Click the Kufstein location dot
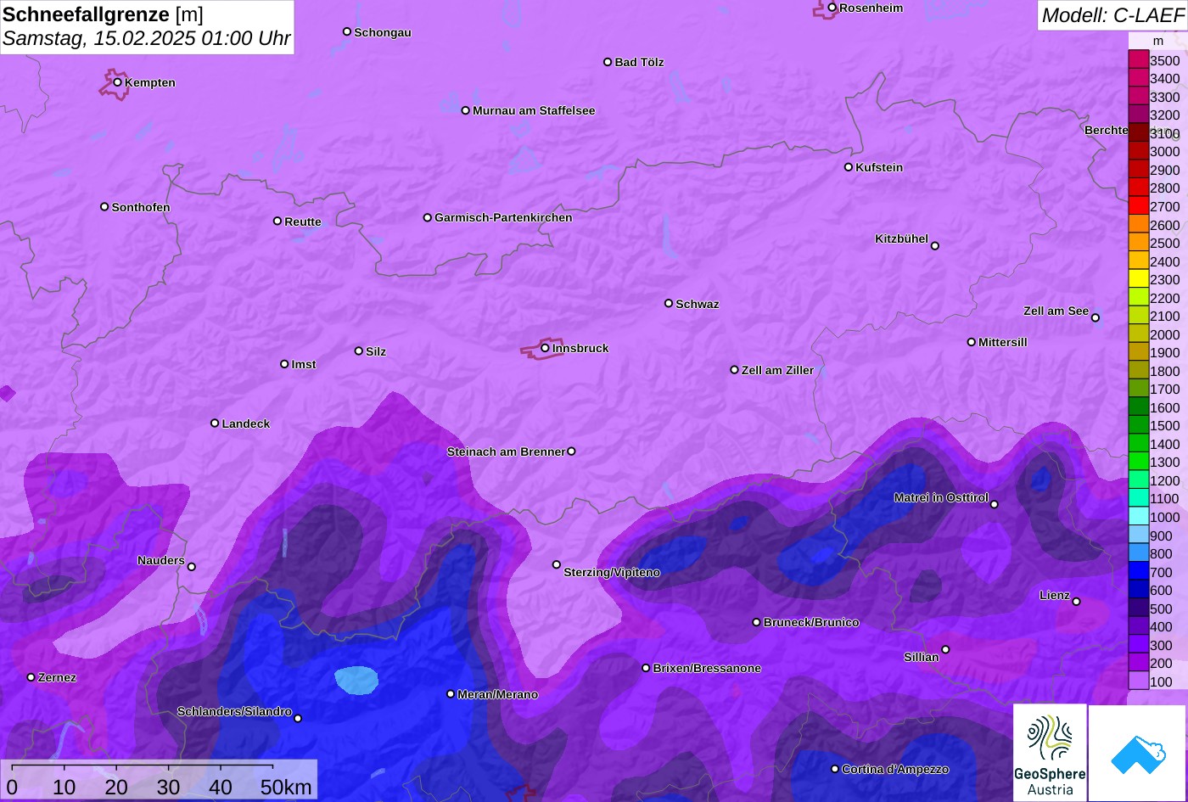This screenshot has width=1188, height=802. [849, 167]
